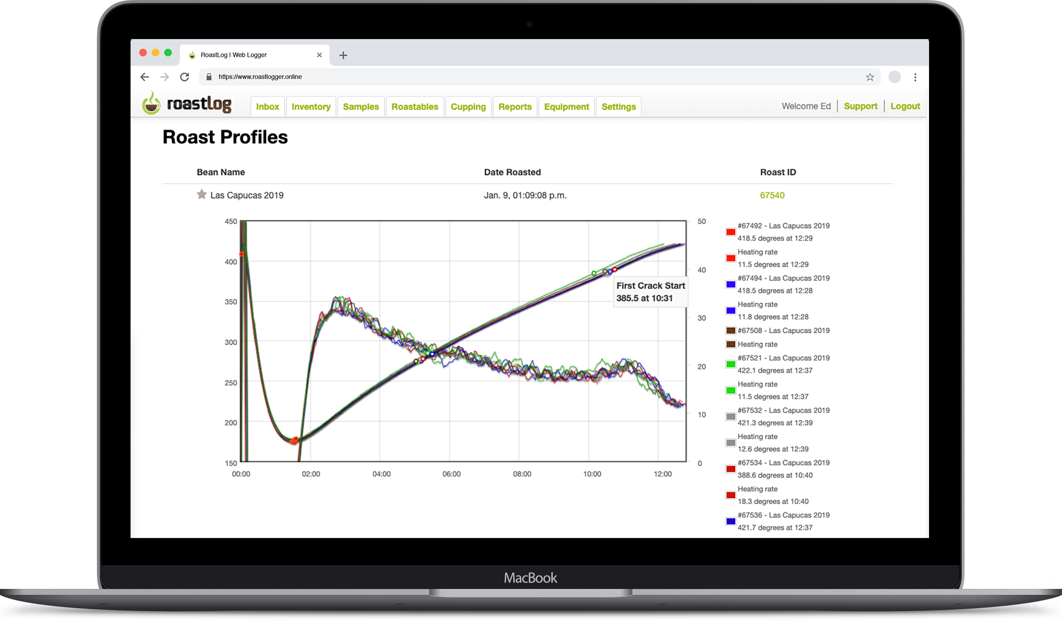This screenshot has height=624, width=1062.
Task: Switch to the Cupping tab
Action: 468,107
